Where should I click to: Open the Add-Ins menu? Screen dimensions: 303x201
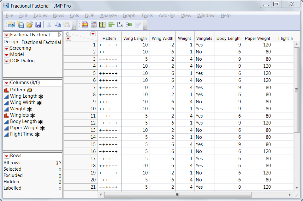167,15
